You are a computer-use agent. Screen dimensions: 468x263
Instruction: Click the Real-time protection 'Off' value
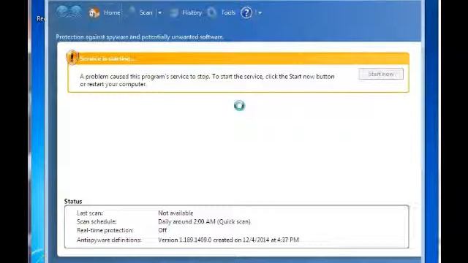coord(162,230)
